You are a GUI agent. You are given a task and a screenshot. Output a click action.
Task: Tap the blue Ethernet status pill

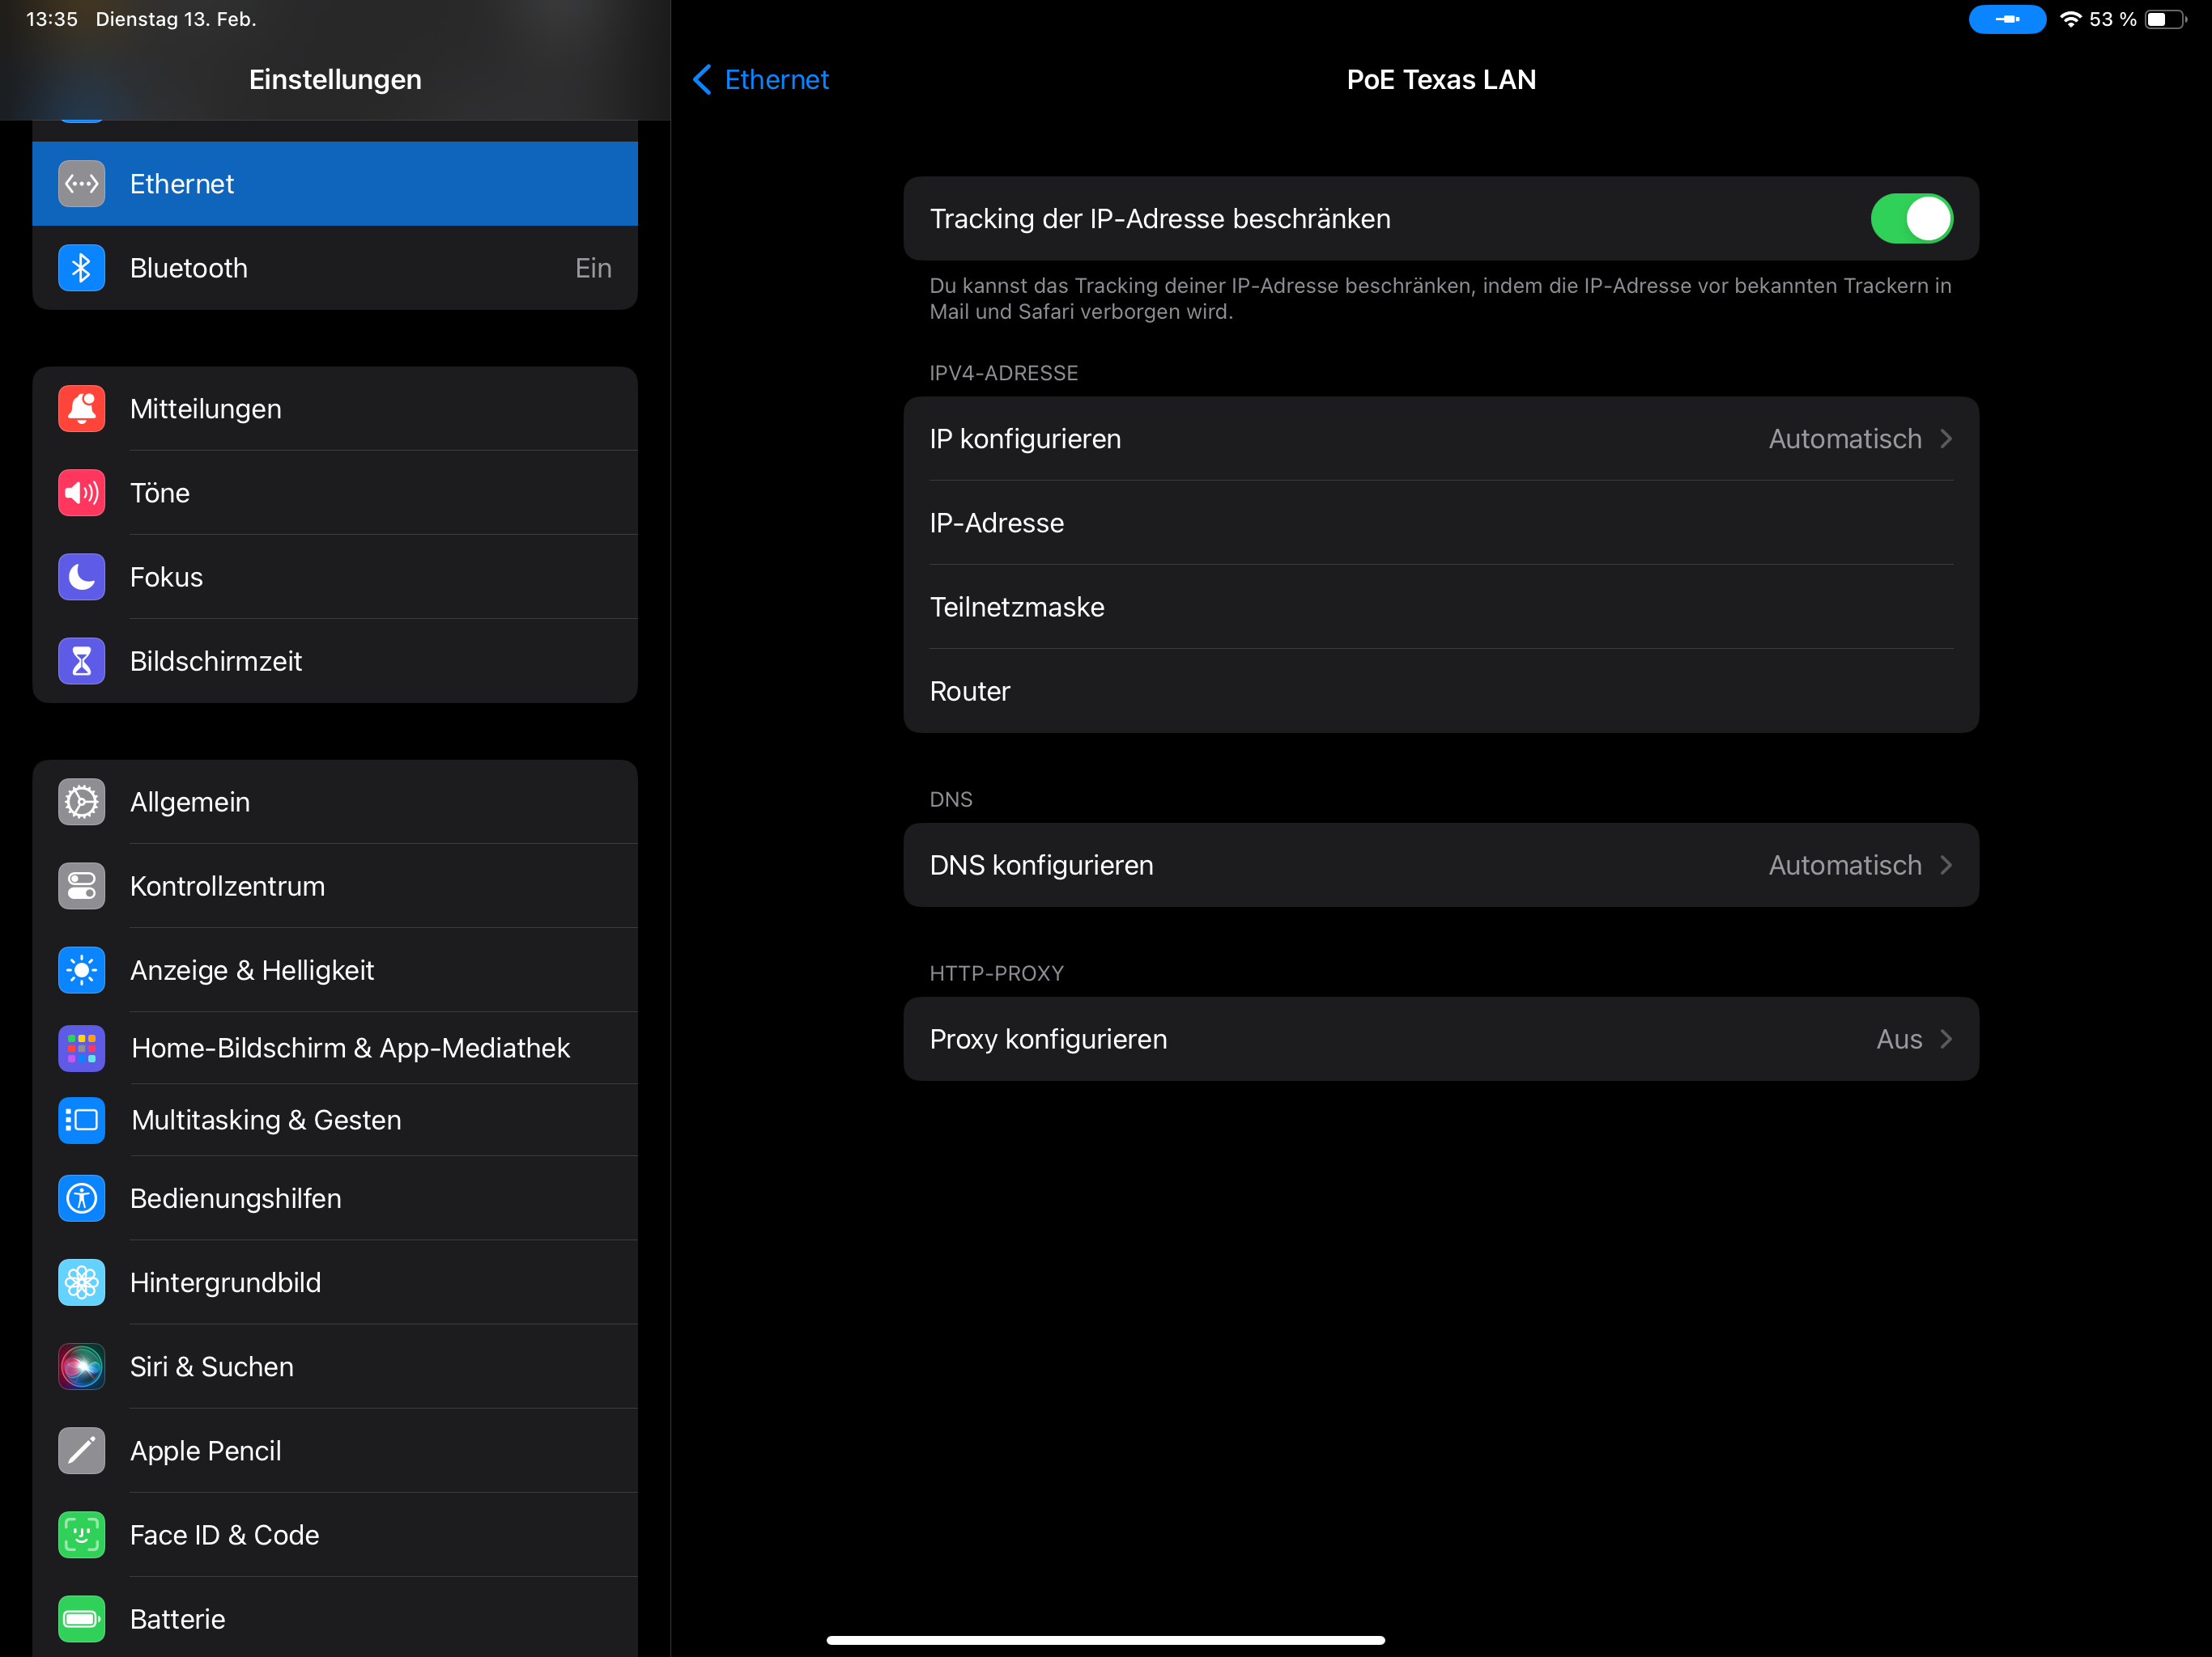tap(2006, 19)
